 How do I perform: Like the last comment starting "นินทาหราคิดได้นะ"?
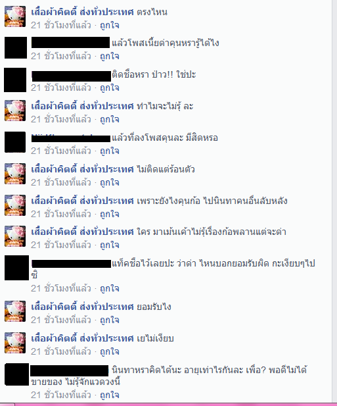[x=110, y=395]
